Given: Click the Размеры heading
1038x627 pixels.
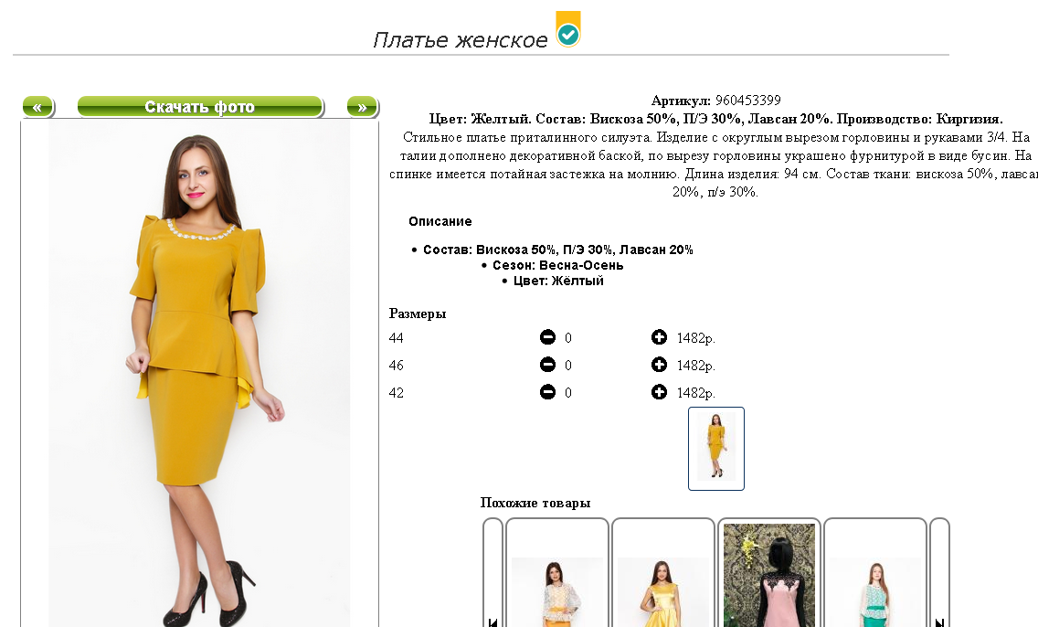Looking at the screenshot, I should (x=418, y=313).
